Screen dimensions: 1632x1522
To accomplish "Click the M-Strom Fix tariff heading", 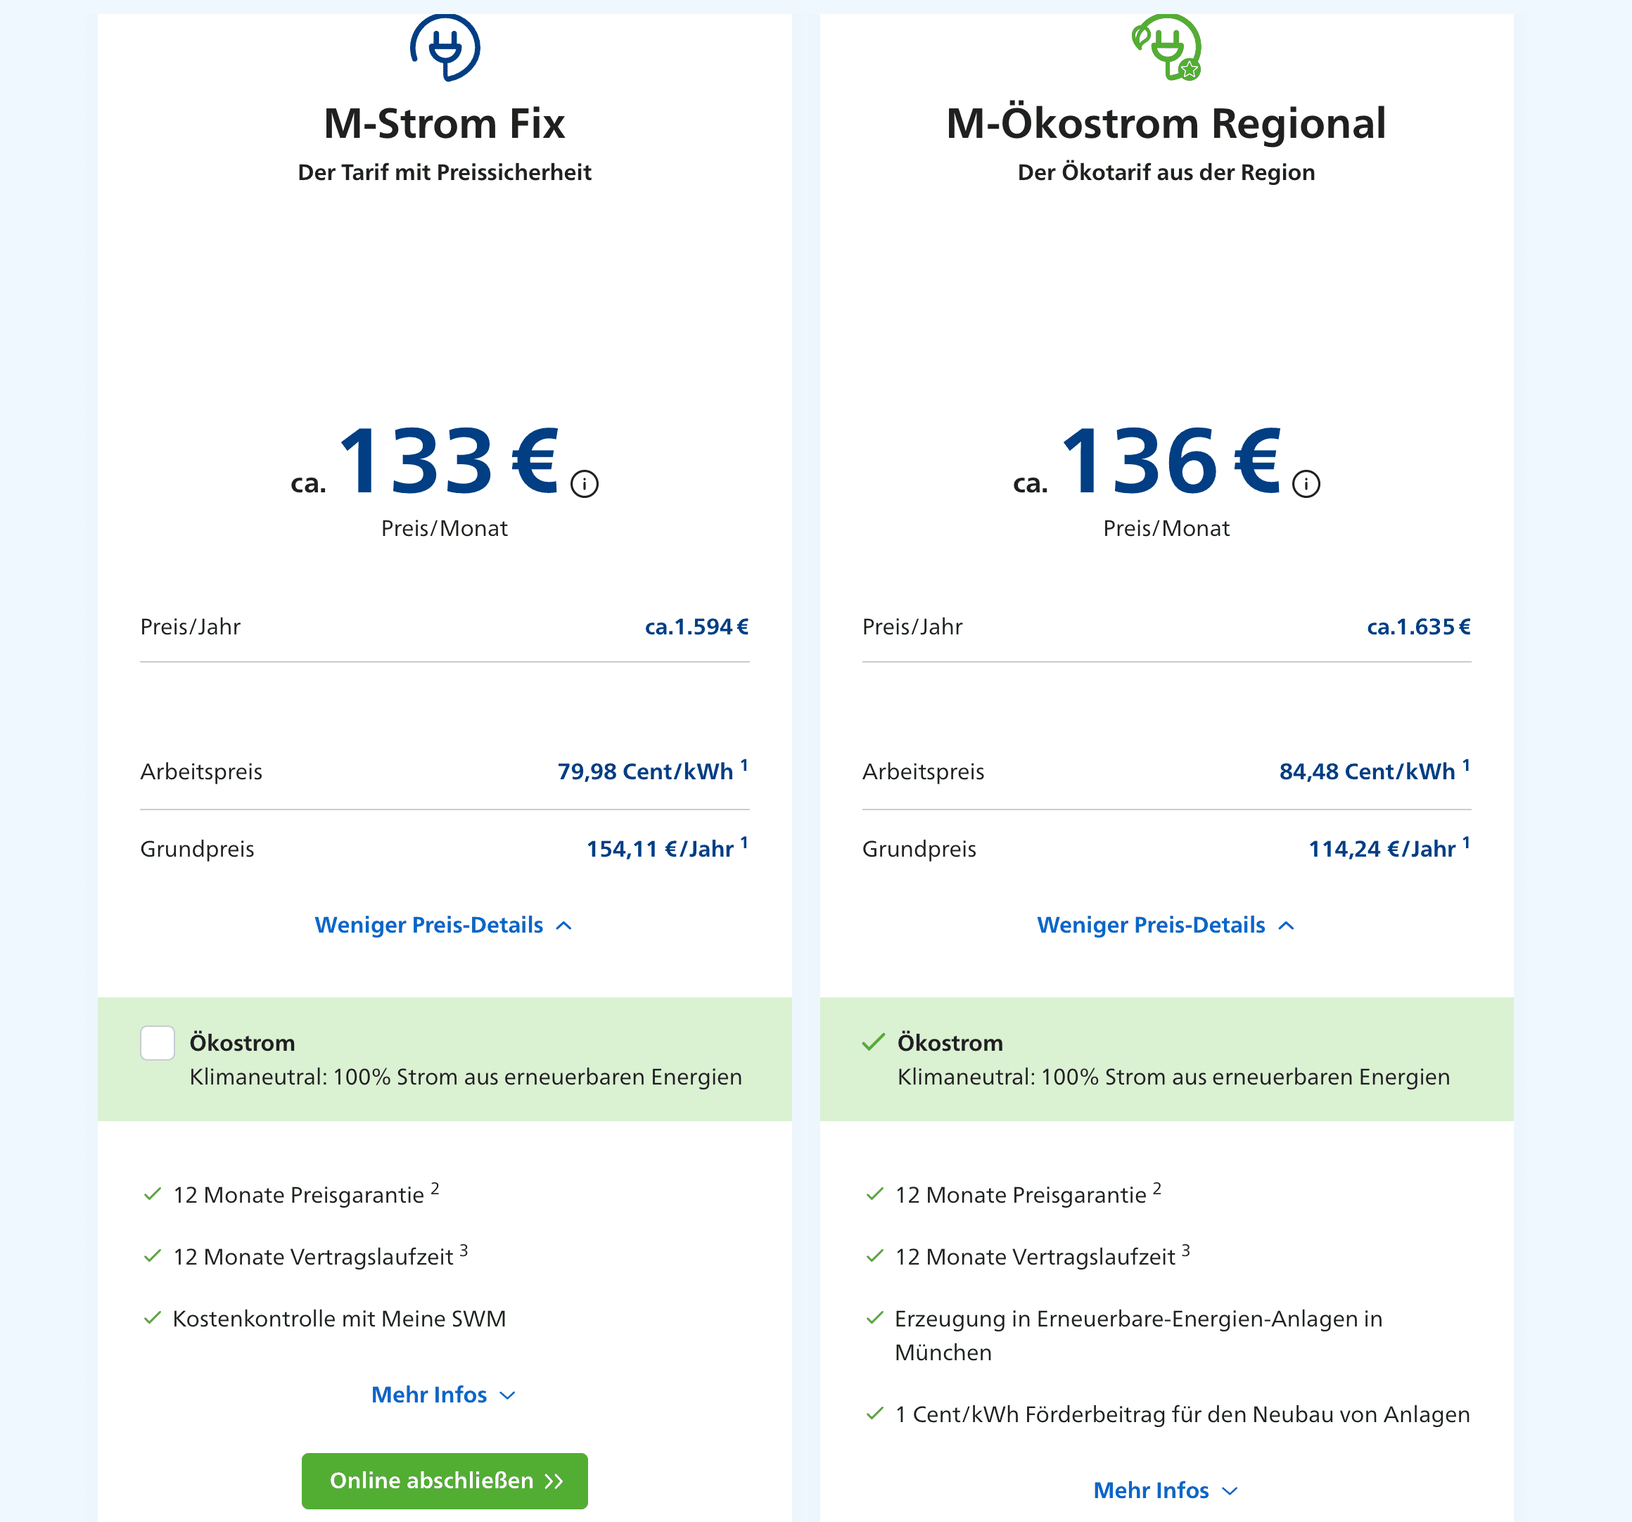I will click(445, 123).
